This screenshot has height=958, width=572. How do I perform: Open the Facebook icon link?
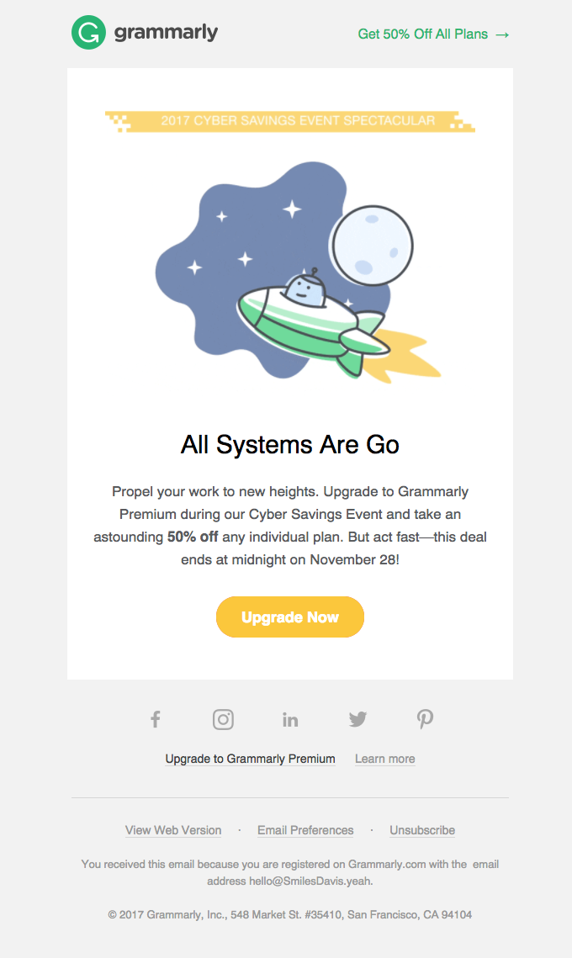pos(156,719)
